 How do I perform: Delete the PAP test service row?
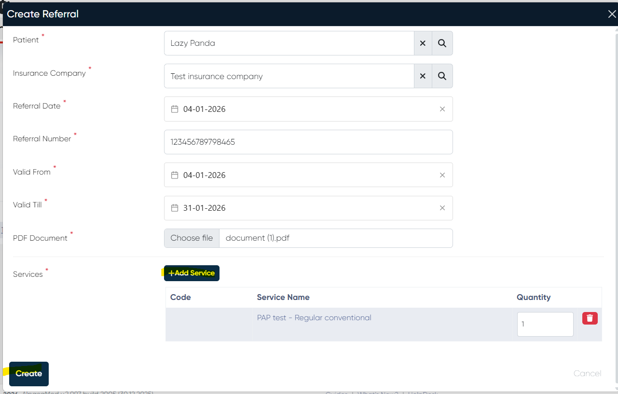coord(590,318)
